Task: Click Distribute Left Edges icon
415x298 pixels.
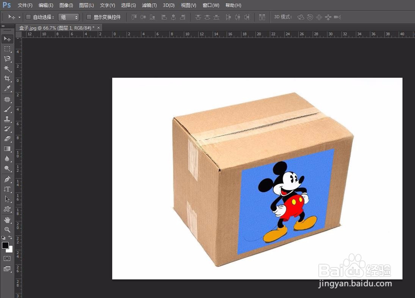Action: click(x=228, y=17)
